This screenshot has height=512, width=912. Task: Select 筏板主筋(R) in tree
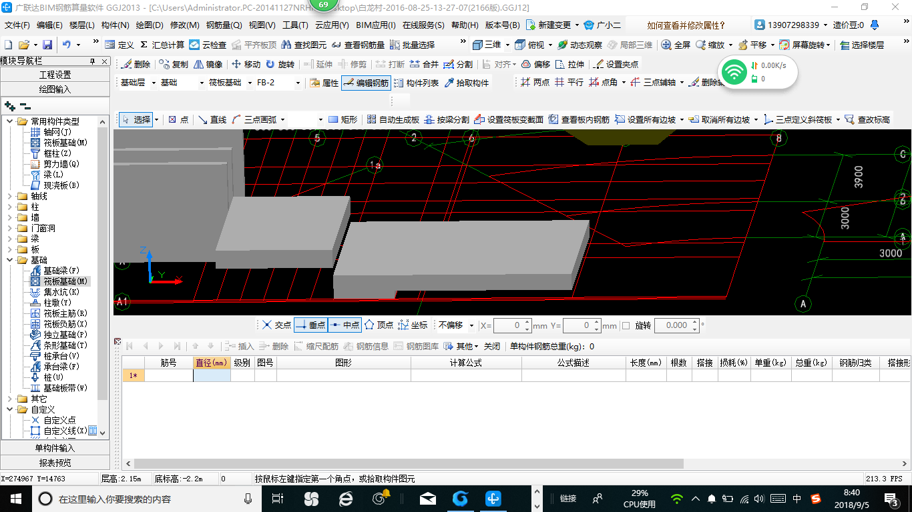tap(59, 313)
